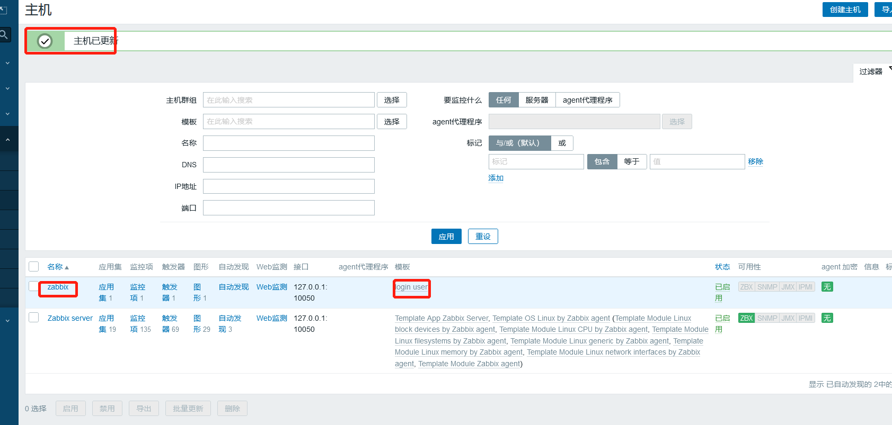Select 任何 monitoring option
Viewport: 892px width, 425px height.
[x=504, y=100]
